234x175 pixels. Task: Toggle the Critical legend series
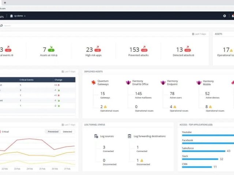[5, 132]
